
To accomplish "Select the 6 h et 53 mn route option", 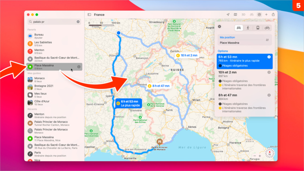I will 245,61.
